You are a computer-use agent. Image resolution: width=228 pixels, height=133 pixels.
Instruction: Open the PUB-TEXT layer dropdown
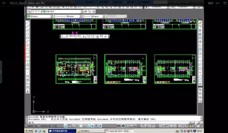click(x=82, y=11)
